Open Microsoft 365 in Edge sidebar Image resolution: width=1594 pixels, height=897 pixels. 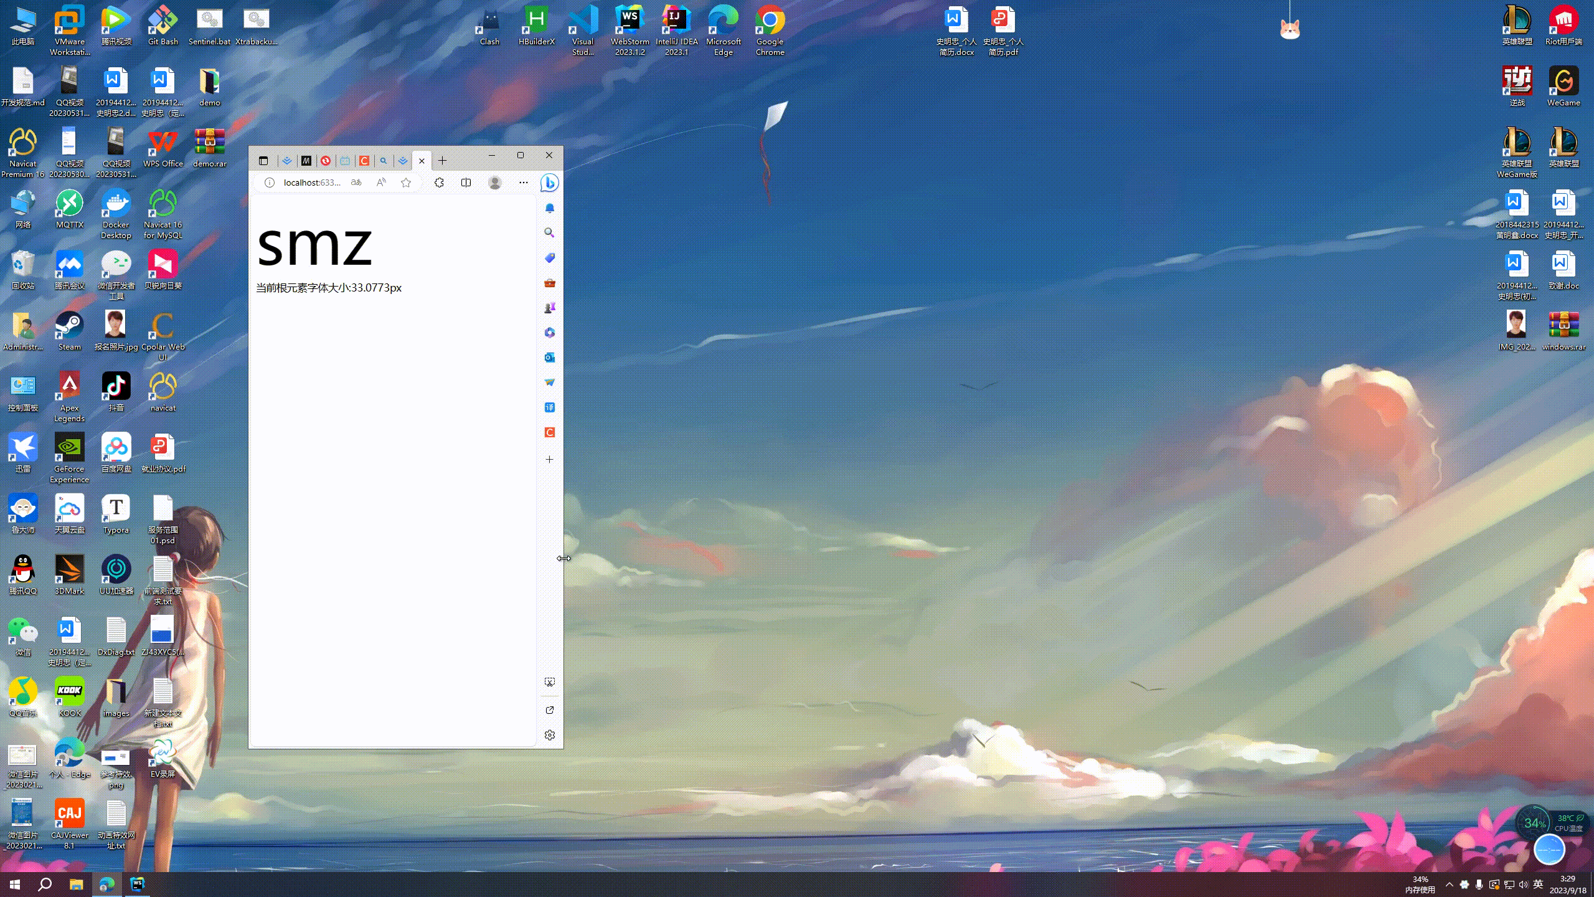click(549, 333)
